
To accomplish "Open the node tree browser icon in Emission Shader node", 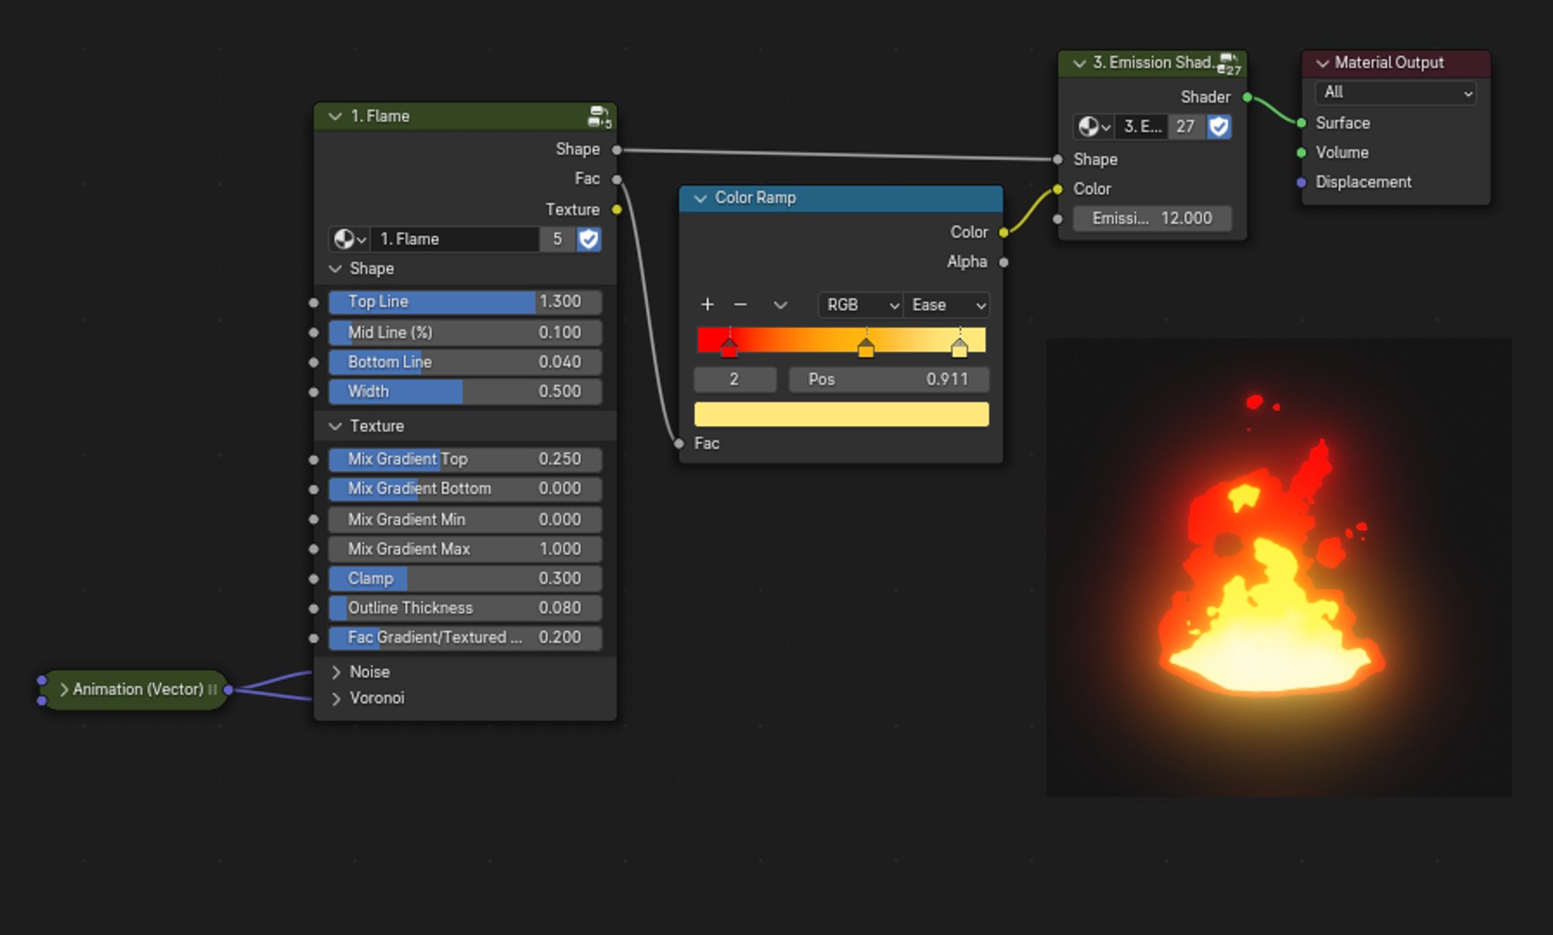I will tap(1093, 126).
